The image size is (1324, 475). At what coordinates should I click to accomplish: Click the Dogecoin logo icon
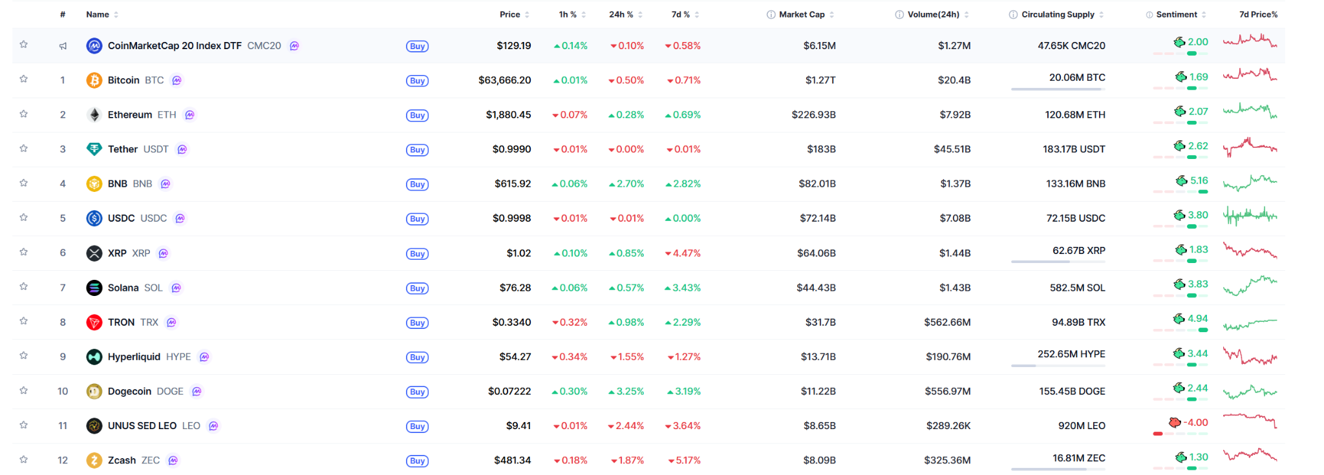(x=94, y=392)
